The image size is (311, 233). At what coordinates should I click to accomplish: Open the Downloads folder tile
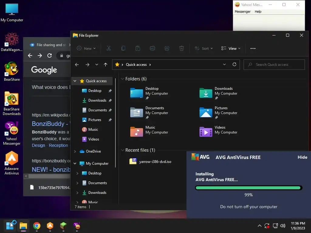[x=218, y=93]
